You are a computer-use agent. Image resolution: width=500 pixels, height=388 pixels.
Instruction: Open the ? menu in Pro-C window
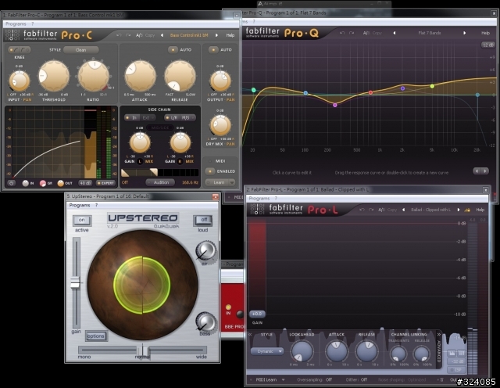pos(32,24)
